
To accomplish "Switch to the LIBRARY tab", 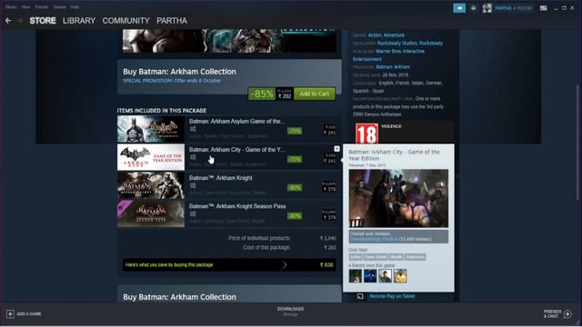I will [79, 21].
